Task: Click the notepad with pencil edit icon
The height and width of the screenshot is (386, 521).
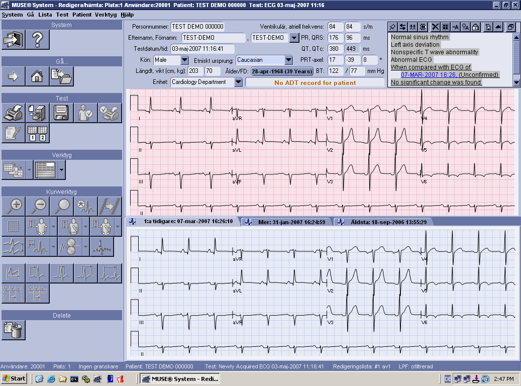Action: pyautogui.click(x=13, y=133)
